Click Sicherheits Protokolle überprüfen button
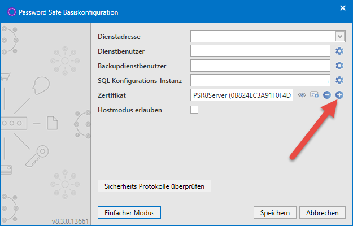 pos(154,186)
